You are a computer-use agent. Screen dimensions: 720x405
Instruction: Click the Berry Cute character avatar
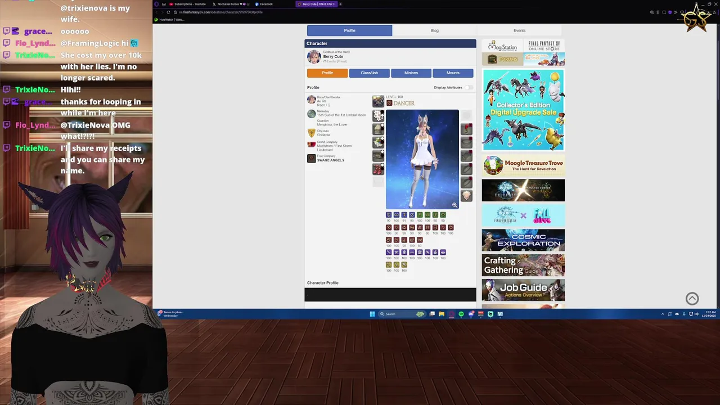pos(314,57)
